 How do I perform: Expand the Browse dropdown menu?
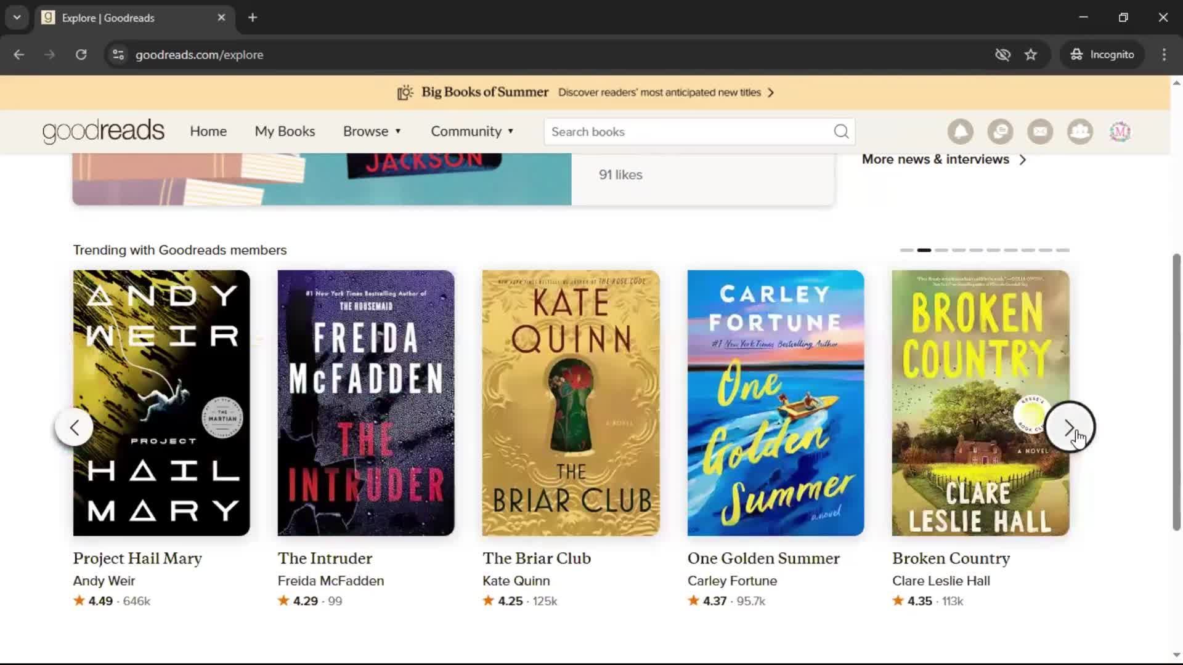(372, 131)
